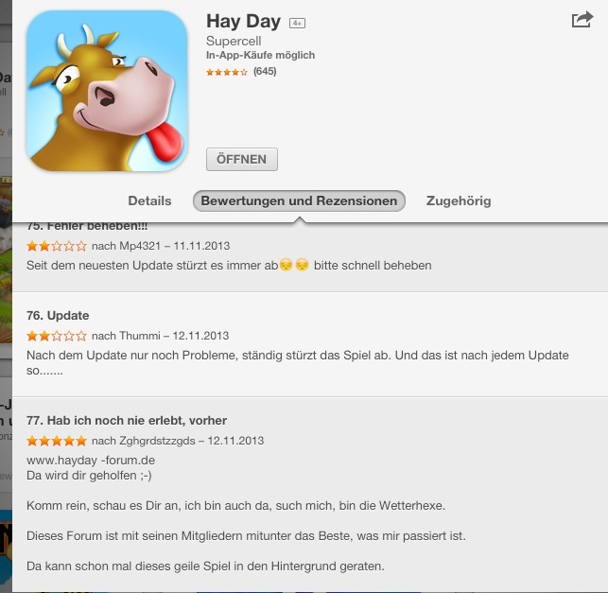The height and width of the screenshot is (593, 608).
Task: Tap the (645) ratings count
Action: [x=265, y=71]
